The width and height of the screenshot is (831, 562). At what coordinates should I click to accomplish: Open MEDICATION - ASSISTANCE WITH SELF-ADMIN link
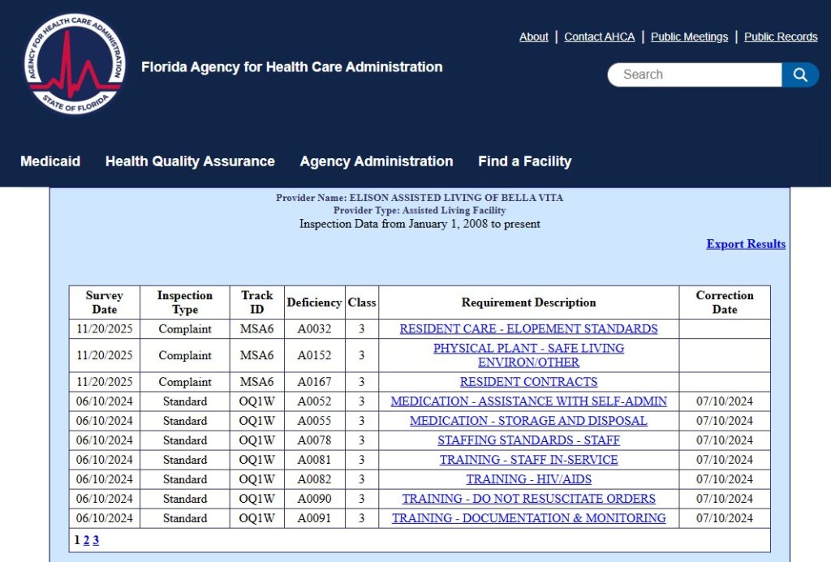point(528,401)
